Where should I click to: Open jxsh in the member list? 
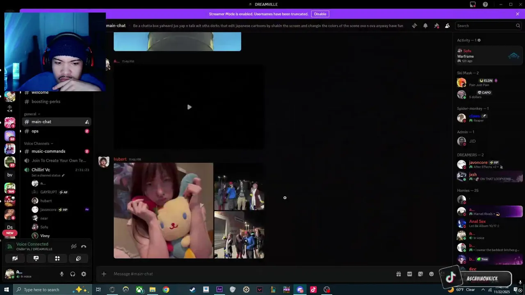pyautogui.click(x=490, y=177)
